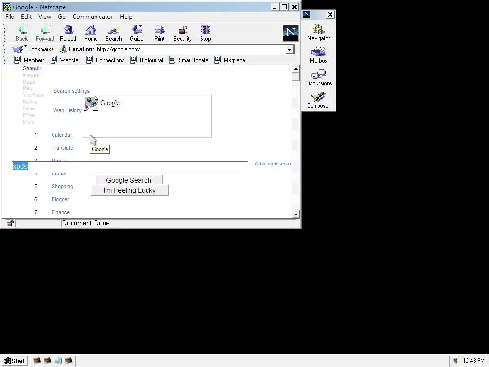Open Mailbox from the component bar
This screenshot has width=489, height=367.
click(319, 55)
